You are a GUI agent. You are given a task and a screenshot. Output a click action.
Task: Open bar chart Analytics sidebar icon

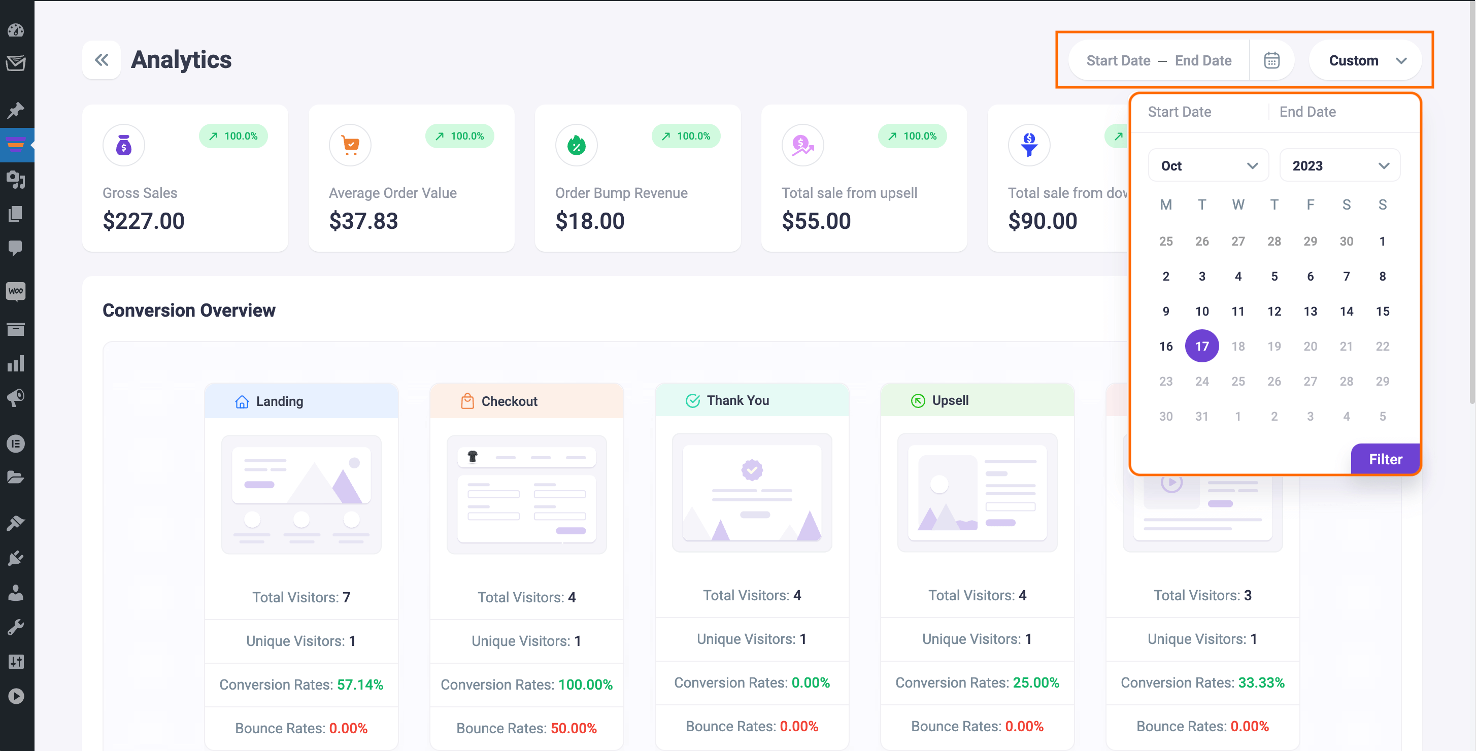[x=16, y=363]
